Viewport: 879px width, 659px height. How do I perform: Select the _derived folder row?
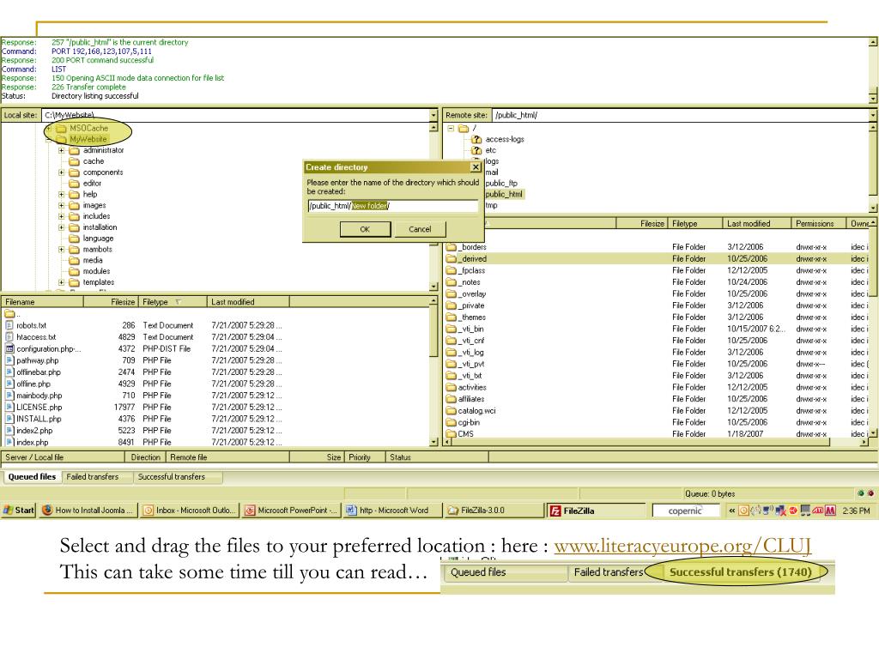(657, 258)
